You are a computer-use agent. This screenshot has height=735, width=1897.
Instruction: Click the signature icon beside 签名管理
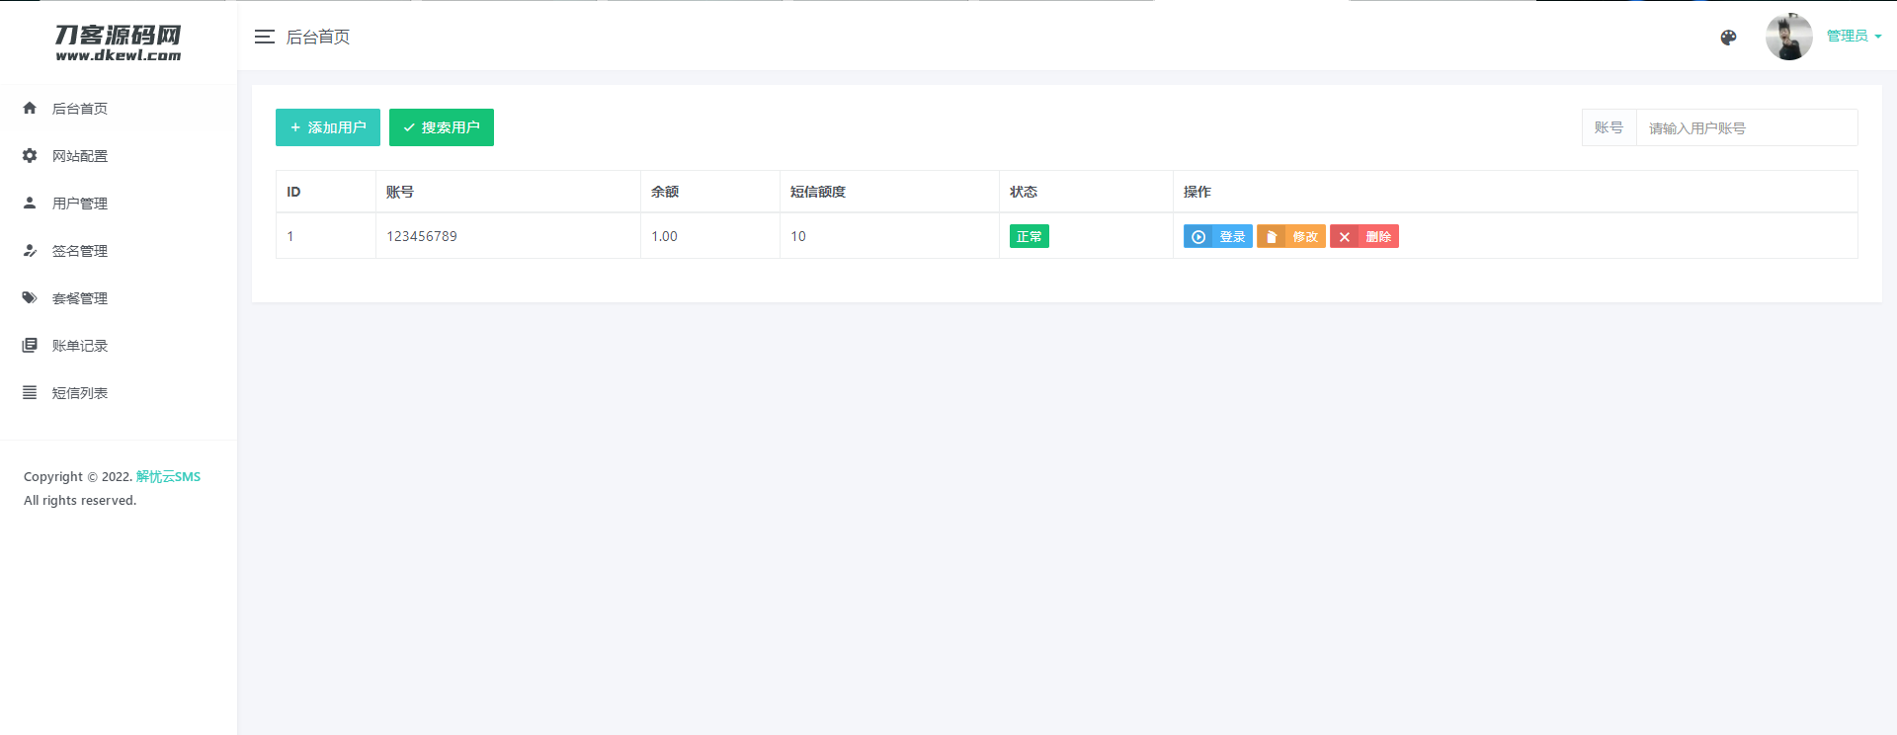point(30,250)
